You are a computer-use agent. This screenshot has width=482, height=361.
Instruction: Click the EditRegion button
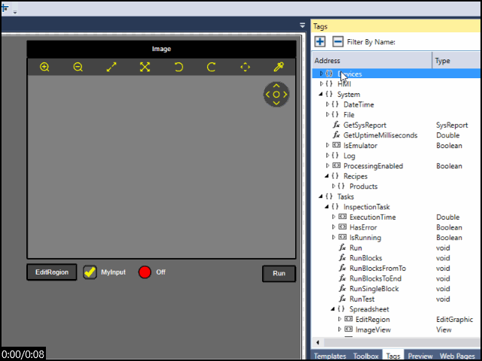pyautogui.click(x=52, y=272)
